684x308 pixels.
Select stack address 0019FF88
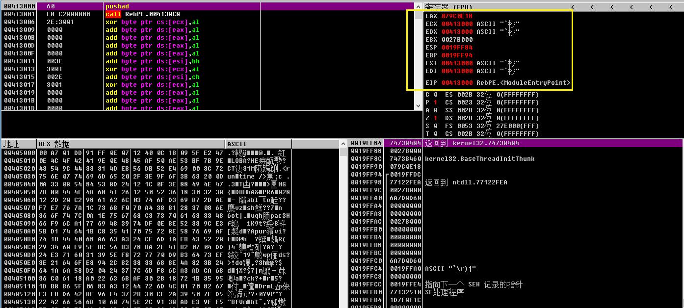click(366, 151)
